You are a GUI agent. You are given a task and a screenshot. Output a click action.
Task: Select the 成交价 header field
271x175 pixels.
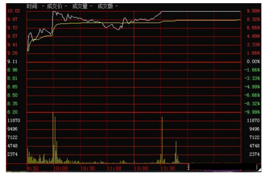pyautogui.click(x=54, y=6)
